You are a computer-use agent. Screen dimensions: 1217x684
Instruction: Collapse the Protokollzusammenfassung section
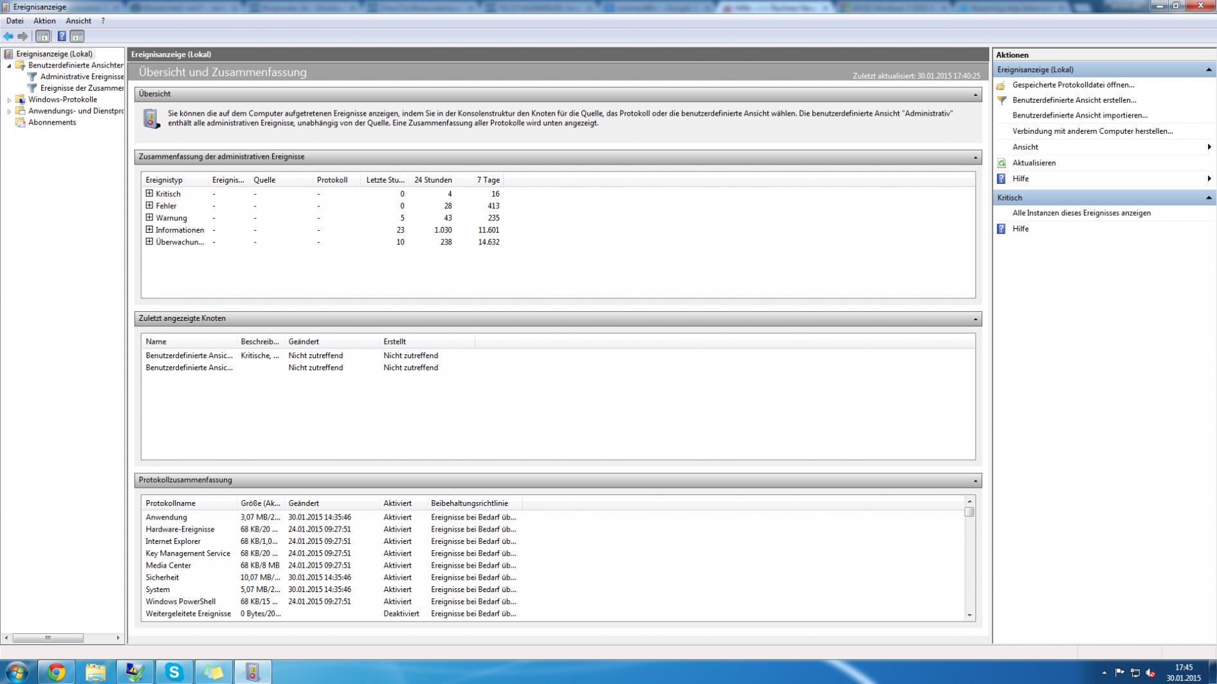coord(975,481)
